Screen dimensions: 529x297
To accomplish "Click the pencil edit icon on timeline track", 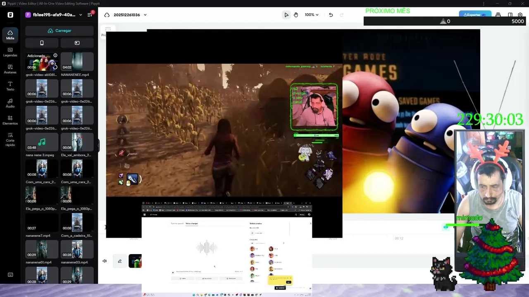I will pyautogui.click(x=120, y=261).
